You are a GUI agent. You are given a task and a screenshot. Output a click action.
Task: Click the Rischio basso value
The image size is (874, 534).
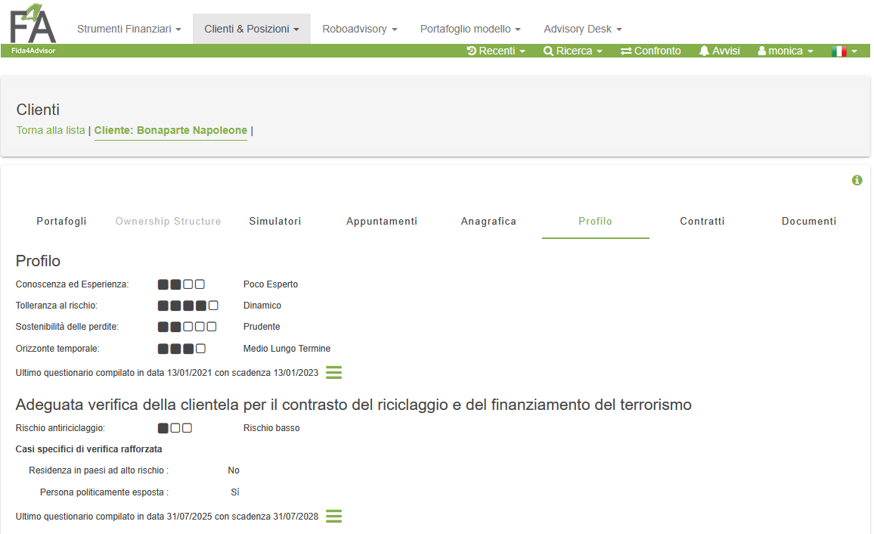(x=271, y=428)
